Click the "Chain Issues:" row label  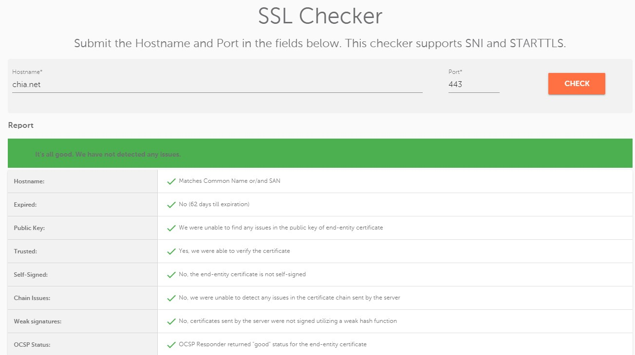coord(32,298)
